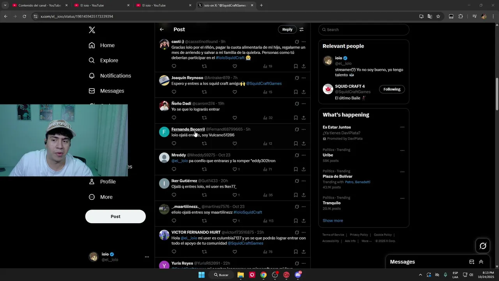Reply to casti's comment
This screenshot has height=281, width=499.
[x=174, y=66]
